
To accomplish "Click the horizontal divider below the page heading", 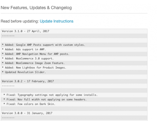I will [x=74, y=13].
